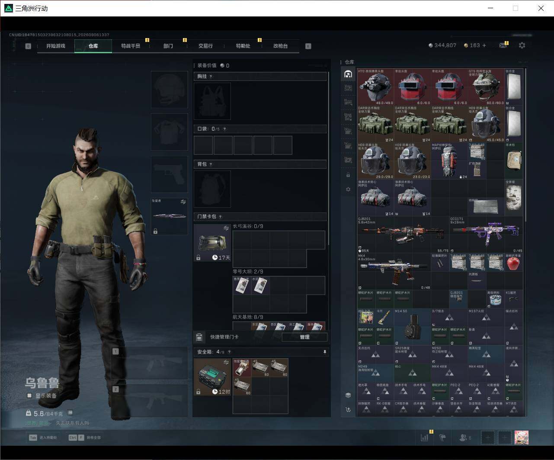Click the 管理 button for keycards
Image resolution: width=554 pixels, height=460 pixels.
(304, 337)
